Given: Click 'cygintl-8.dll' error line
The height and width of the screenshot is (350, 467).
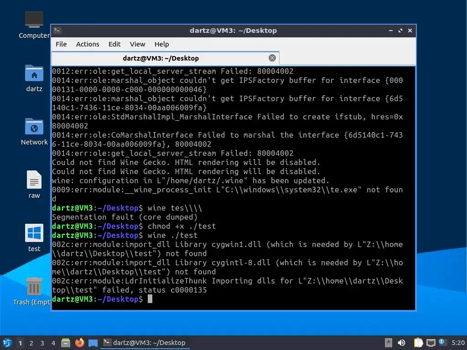Looking at the screenshot, I should 227,267.
